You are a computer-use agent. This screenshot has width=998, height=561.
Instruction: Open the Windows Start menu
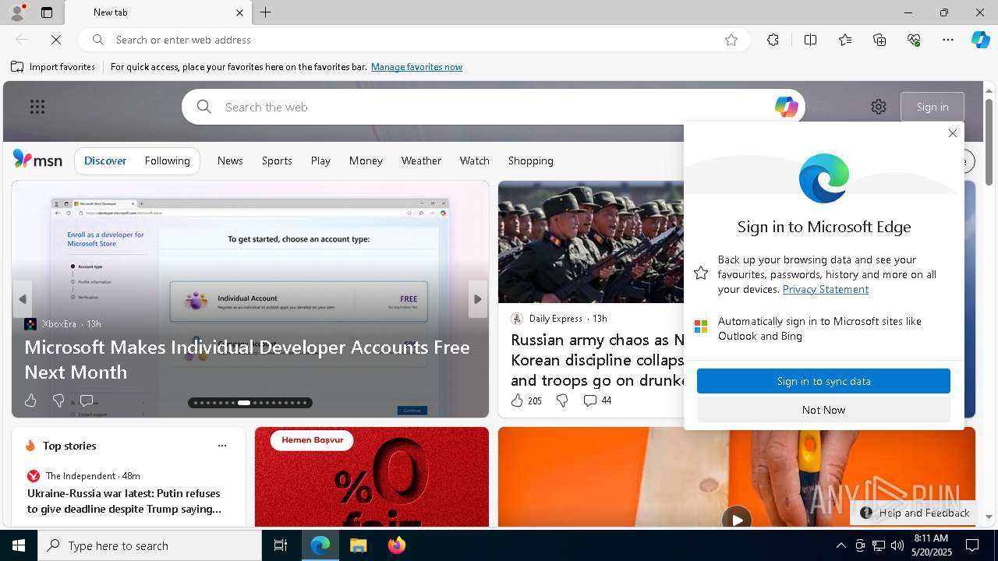[19, 545]
